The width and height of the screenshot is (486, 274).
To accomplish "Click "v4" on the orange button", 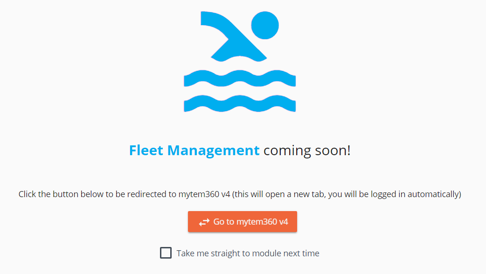I will (284, 222).
